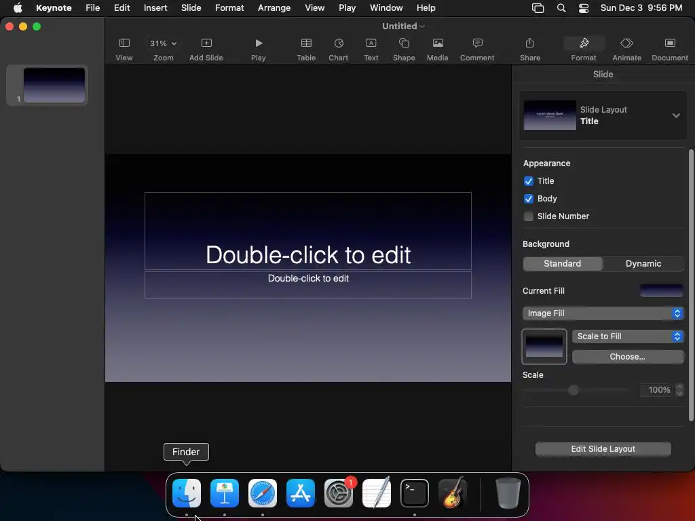Open the View menu in menu bar
The image size is (695, 521).
tap(315, 8)
